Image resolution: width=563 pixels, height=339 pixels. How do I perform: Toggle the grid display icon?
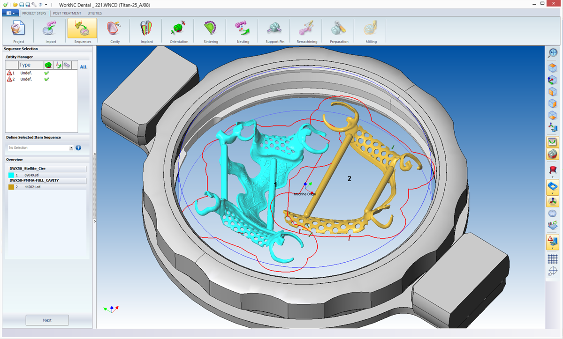click(x=553, y=258)
